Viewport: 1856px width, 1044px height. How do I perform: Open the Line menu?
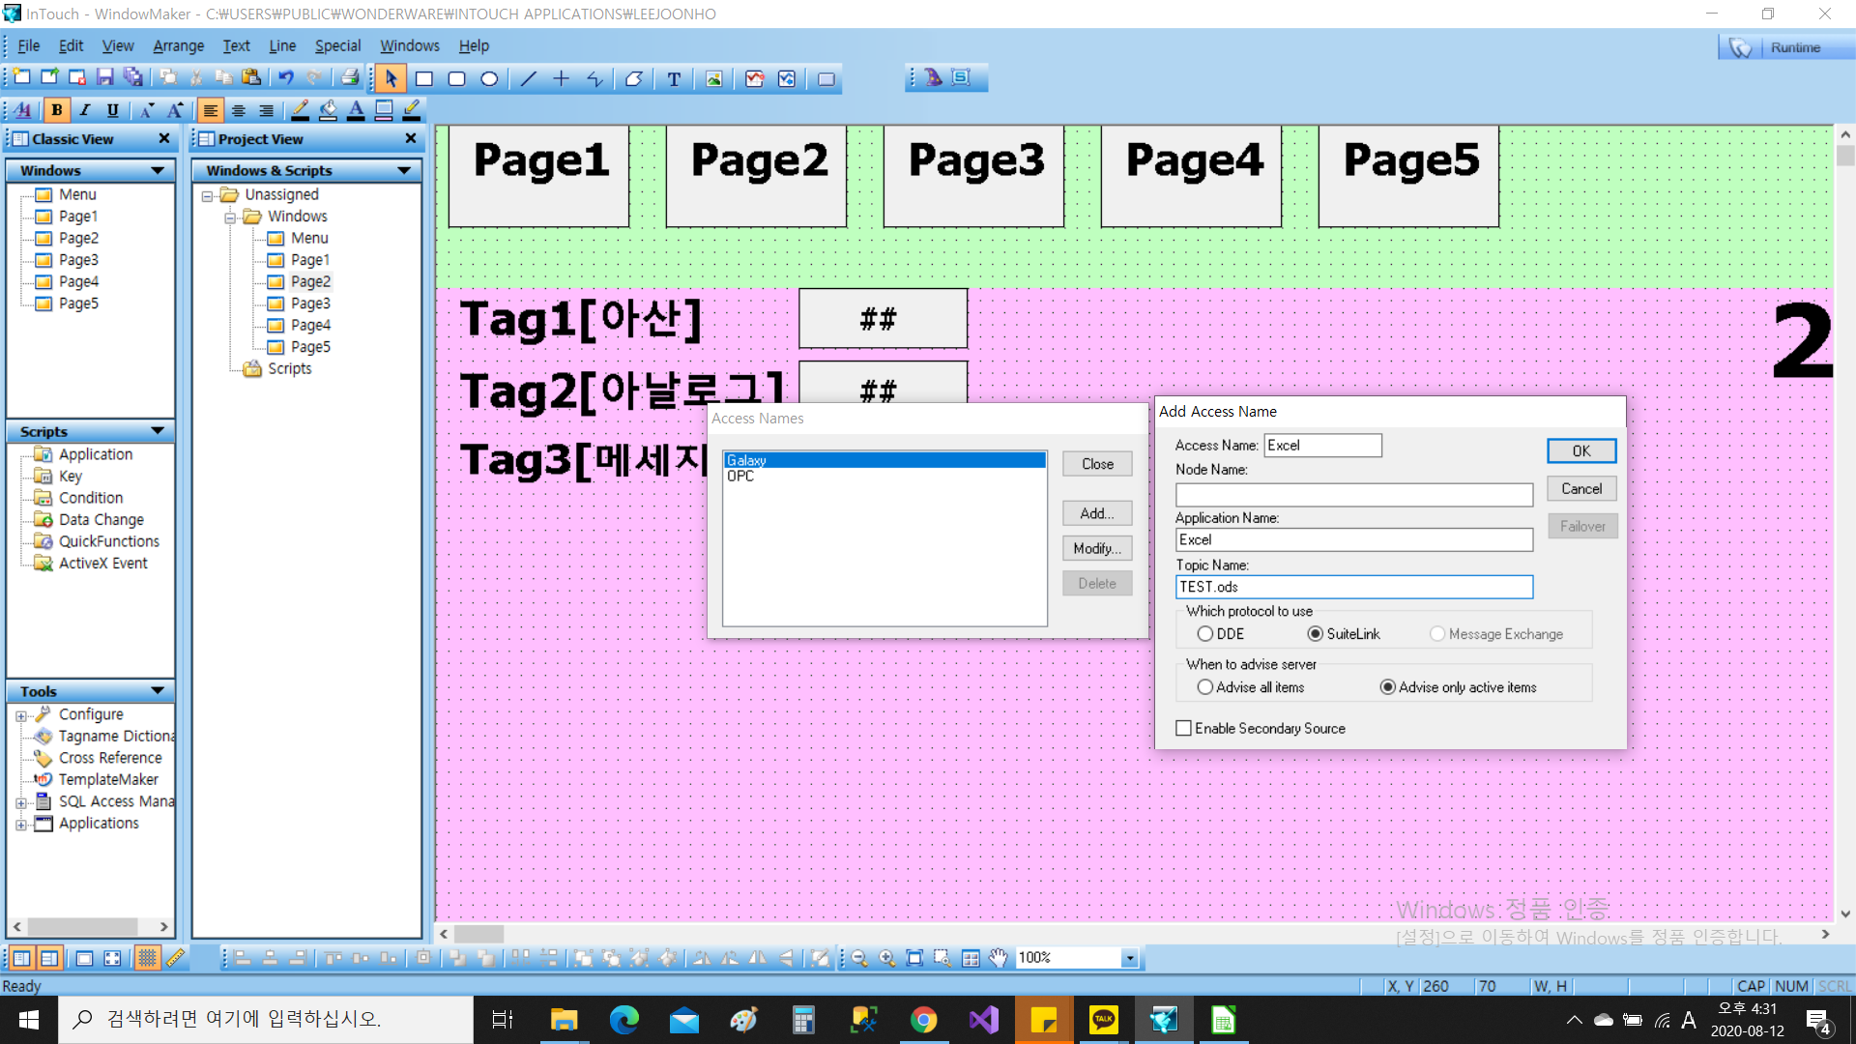282,45
